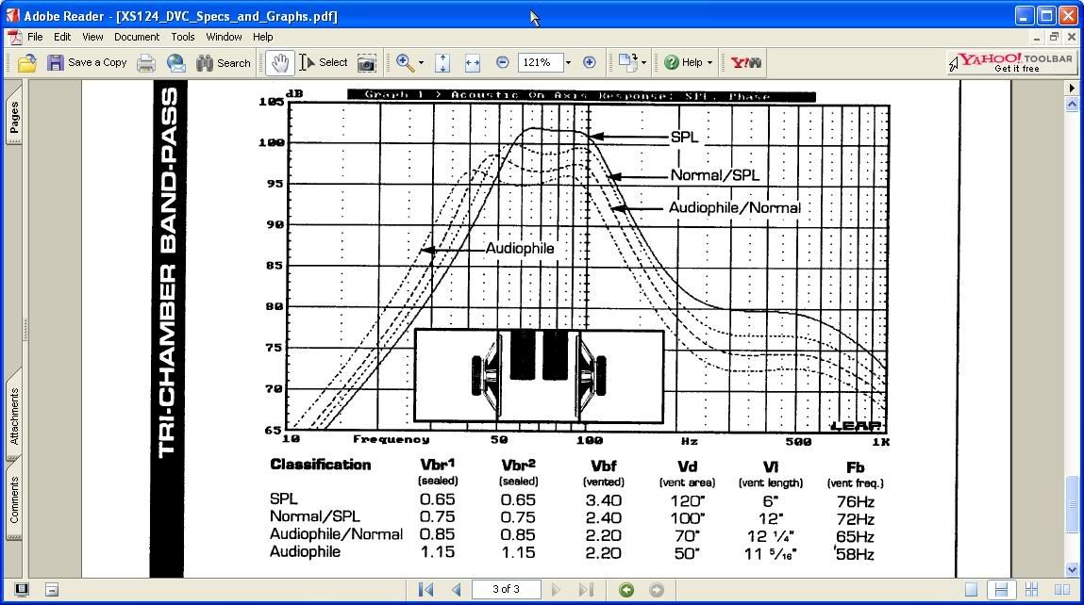Launch Y!M from the toolbar

(744, 62)
